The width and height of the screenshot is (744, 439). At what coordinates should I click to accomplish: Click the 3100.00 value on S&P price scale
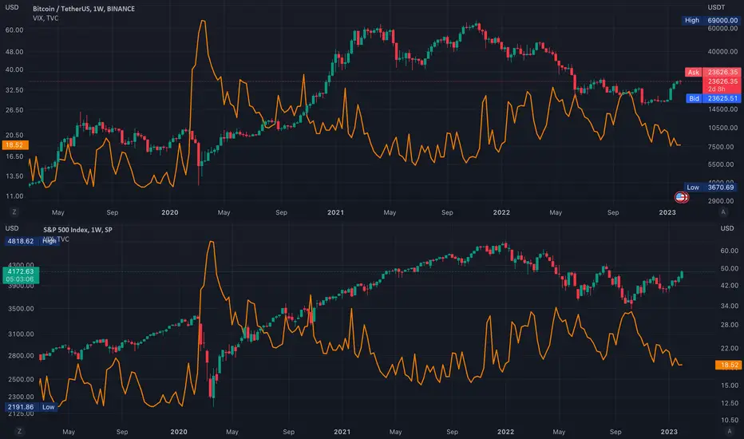tap(21, 334)
